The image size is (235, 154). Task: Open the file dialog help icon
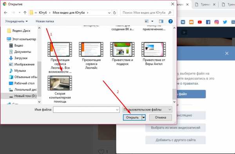pos(170,21)
